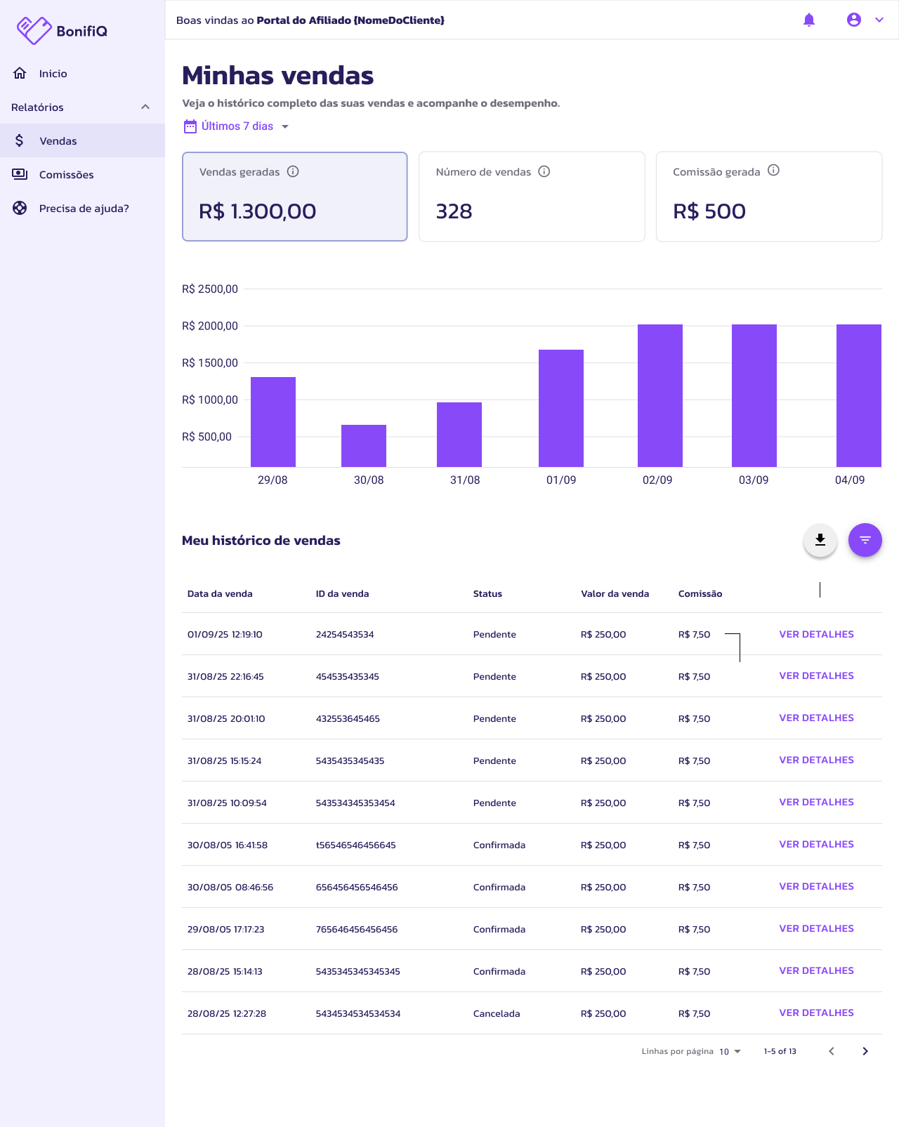Click the home icon beside Inicio
This screenshot has height=1127, width=899.
20,73
